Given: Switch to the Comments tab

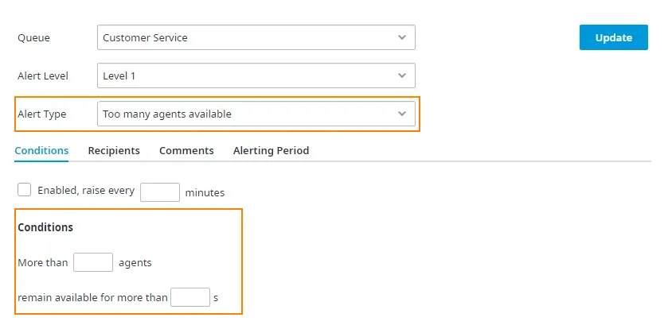Looking at the screenshot, I should click(186, 150).
